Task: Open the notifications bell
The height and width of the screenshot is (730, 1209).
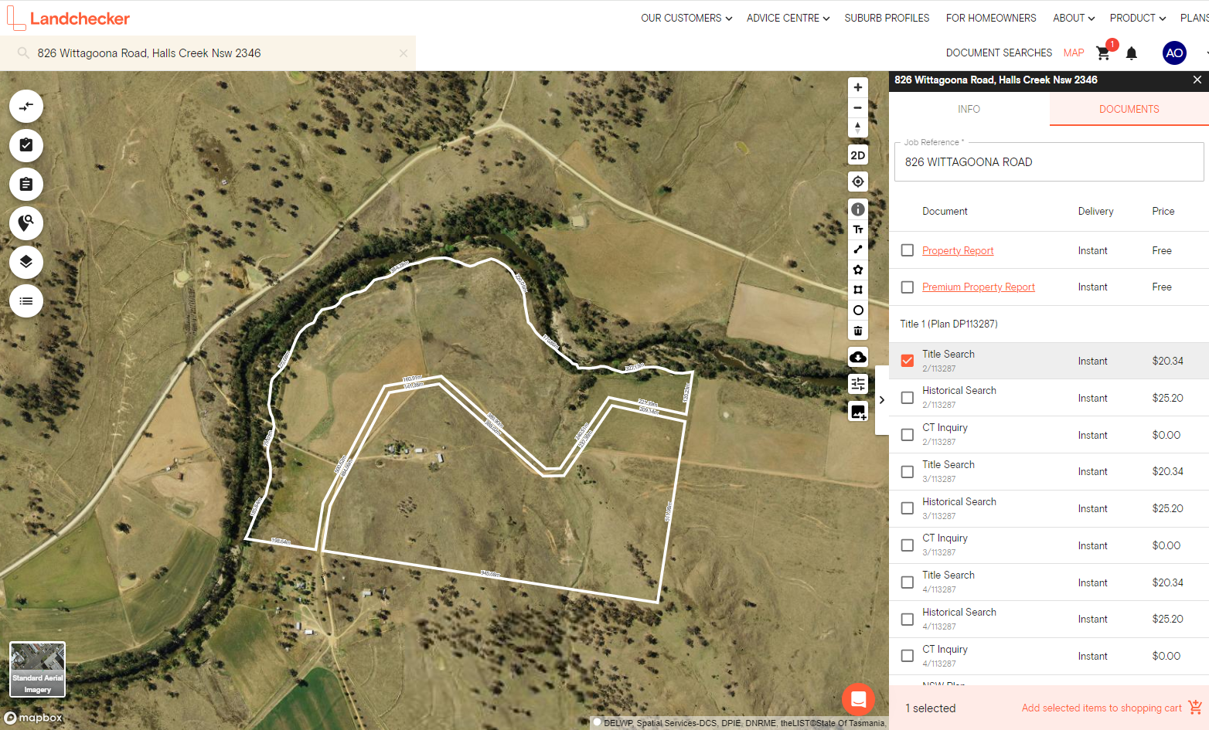Action: (1132, 53)
